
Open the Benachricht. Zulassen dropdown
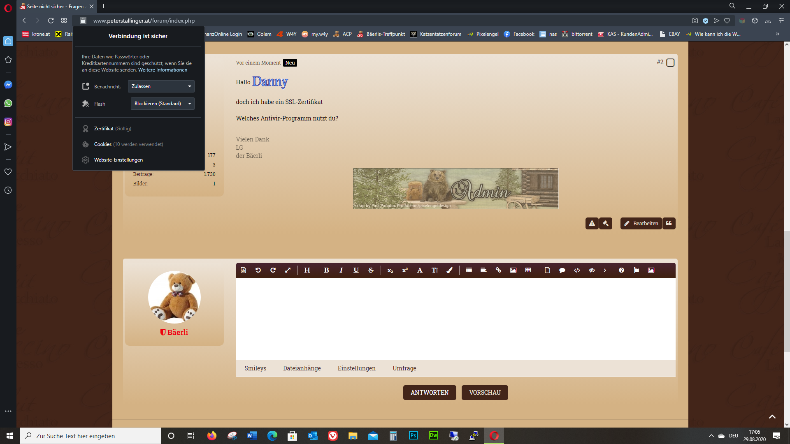pyautogui.click(x=161, y=86)
